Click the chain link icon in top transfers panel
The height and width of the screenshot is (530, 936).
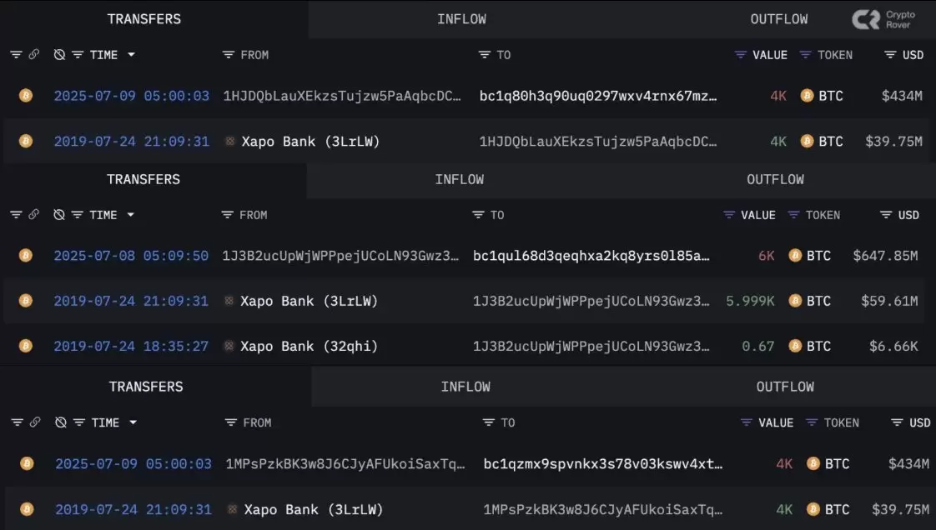34,54
